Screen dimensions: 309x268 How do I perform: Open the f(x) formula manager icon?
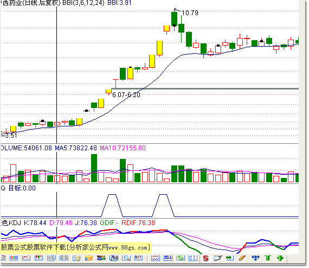[x=114, y=259]
